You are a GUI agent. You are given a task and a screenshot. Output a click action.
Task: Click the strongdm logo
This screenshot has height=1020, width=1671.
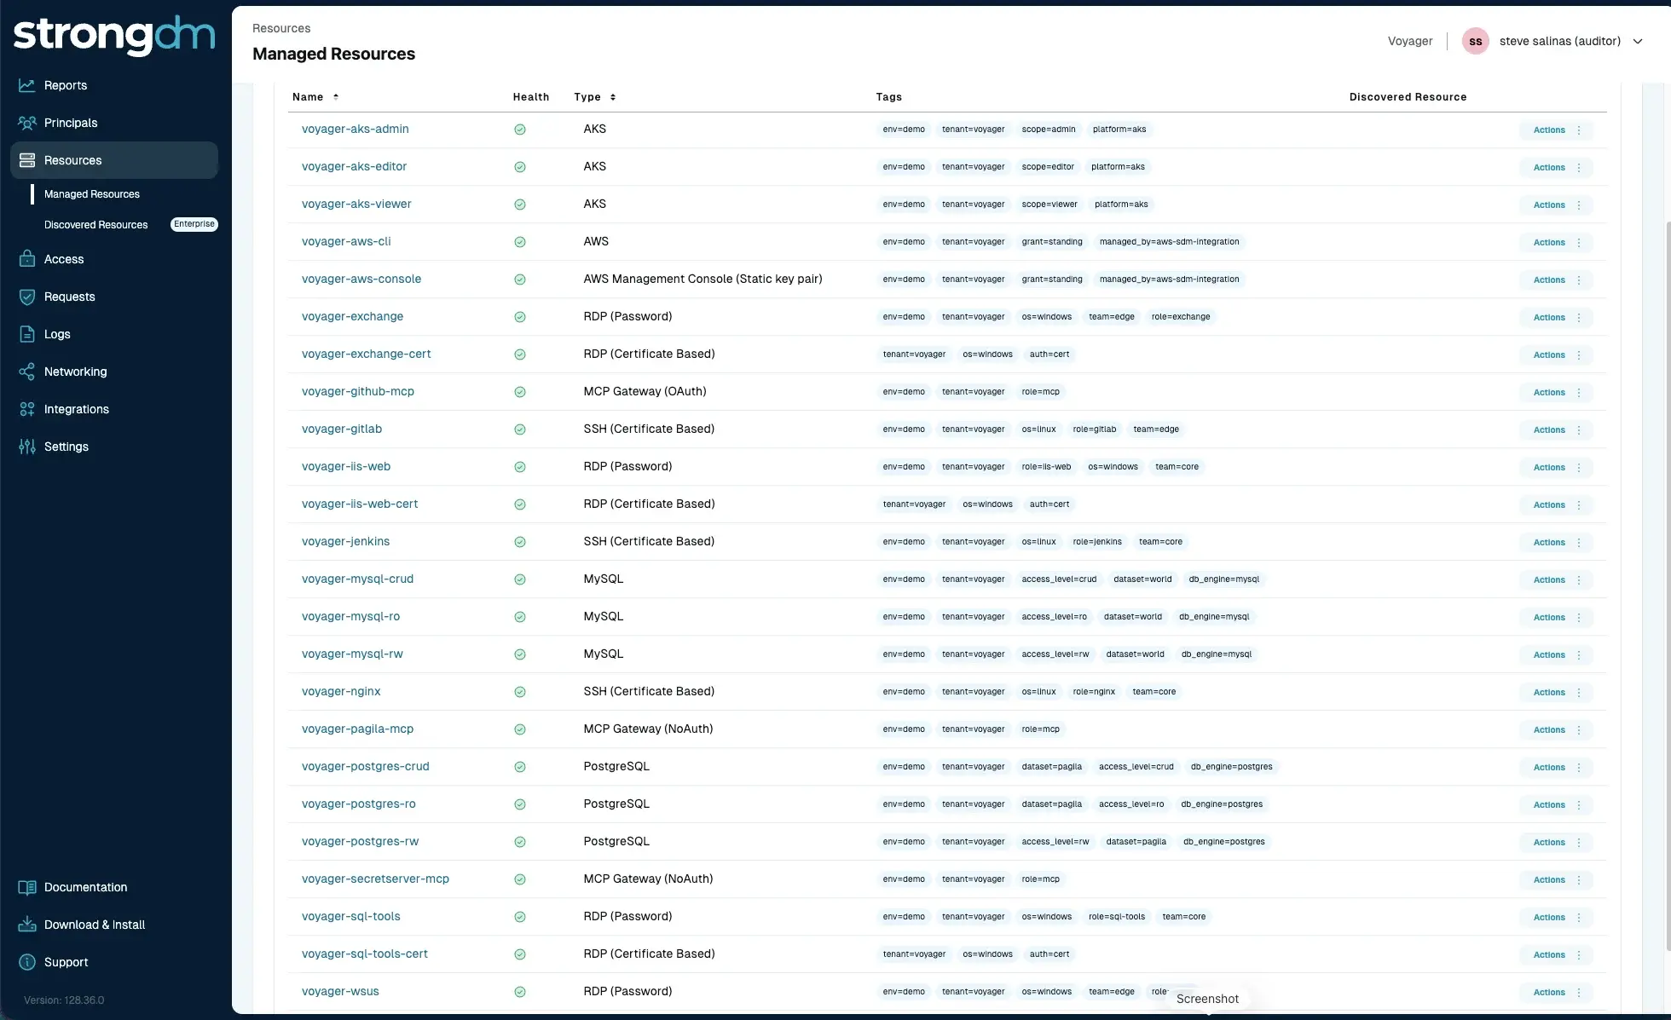114,35
